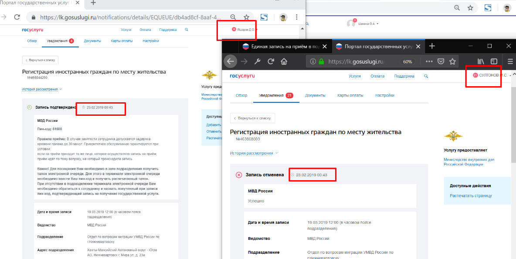Screen dimensions: 516x259
Task: Close the 'Портал государственных услуг' Firefox tab
Action: click(418, 46)
